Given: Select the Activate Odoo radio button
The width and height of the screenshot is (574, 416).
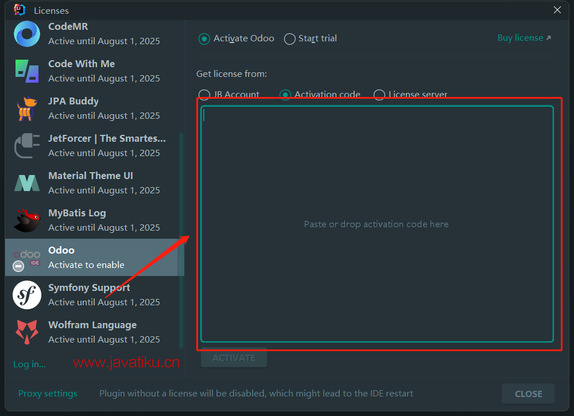Looking at the screenshot, I should click(x=204, y=38).
